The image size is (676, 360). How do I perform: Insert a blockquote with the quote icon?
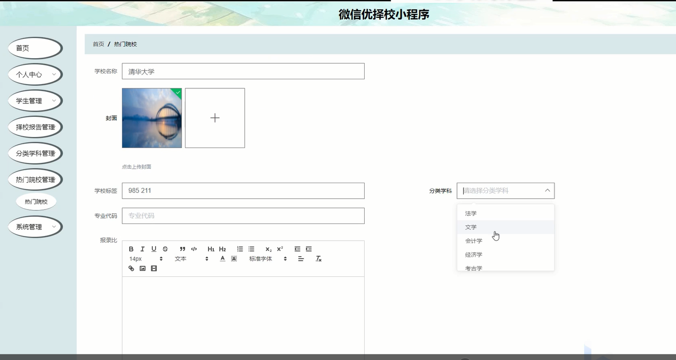[x=183, y=249]
